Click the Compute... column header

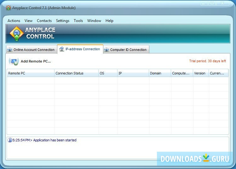coord(182,73)
